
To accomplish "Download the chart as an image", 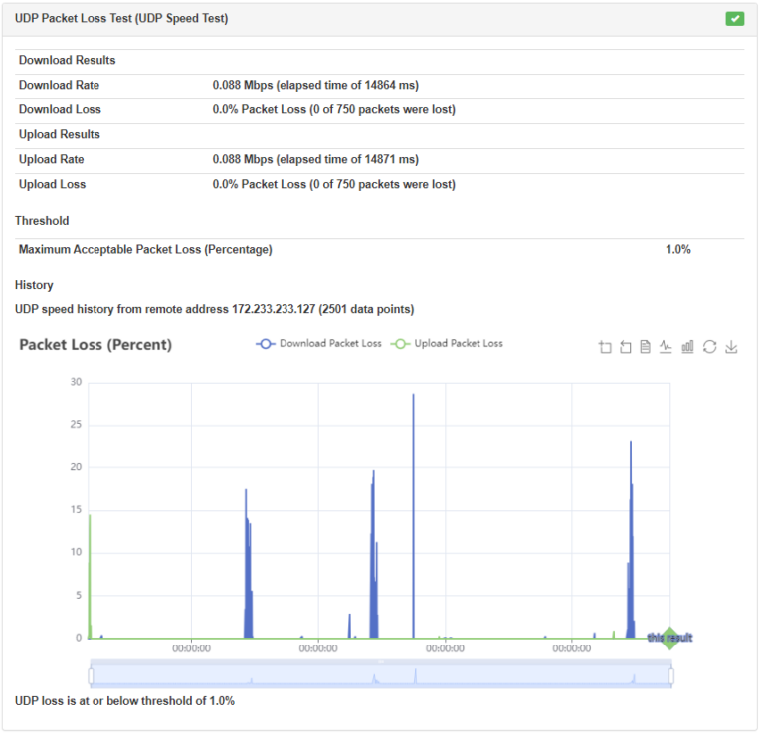I will [731, 347].
